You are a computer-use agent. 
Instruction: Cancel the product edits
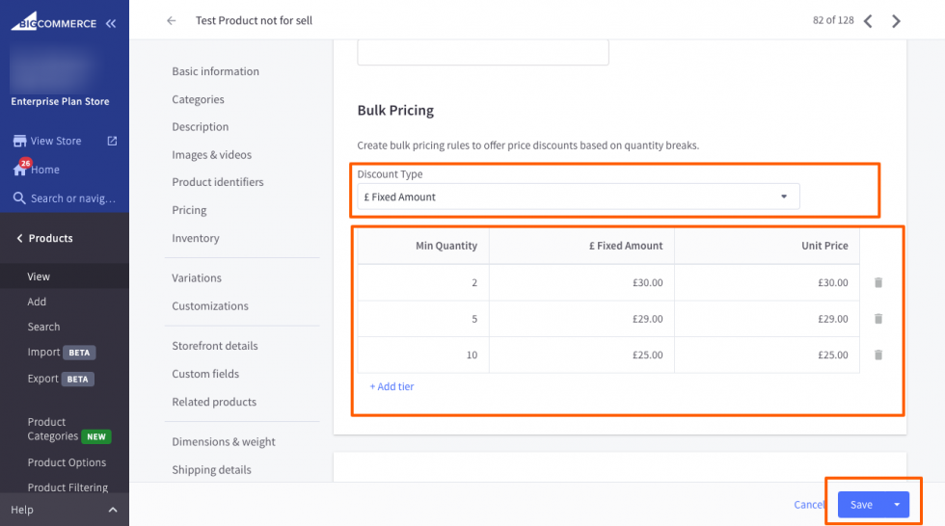click(x=809, y=505)
